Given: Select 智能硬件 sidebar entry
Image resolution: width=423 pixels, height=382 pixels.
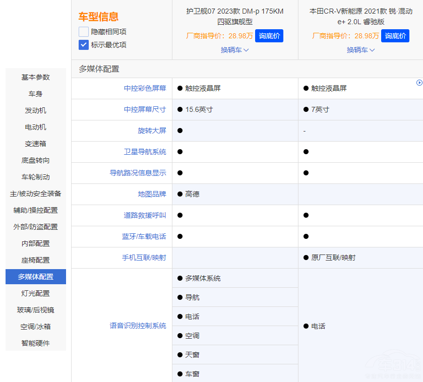Looking at the screenshot, I should point(35,343).
